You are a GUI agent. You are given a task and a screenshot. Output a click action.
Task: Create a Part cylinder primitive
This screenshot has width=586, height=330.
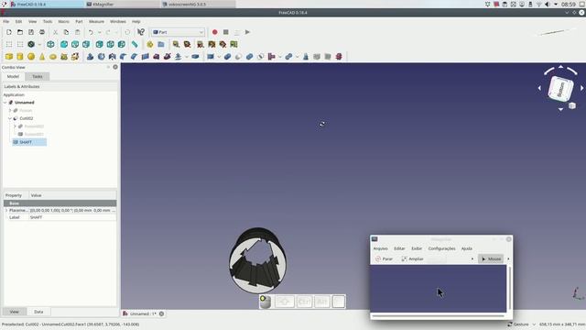20,57
